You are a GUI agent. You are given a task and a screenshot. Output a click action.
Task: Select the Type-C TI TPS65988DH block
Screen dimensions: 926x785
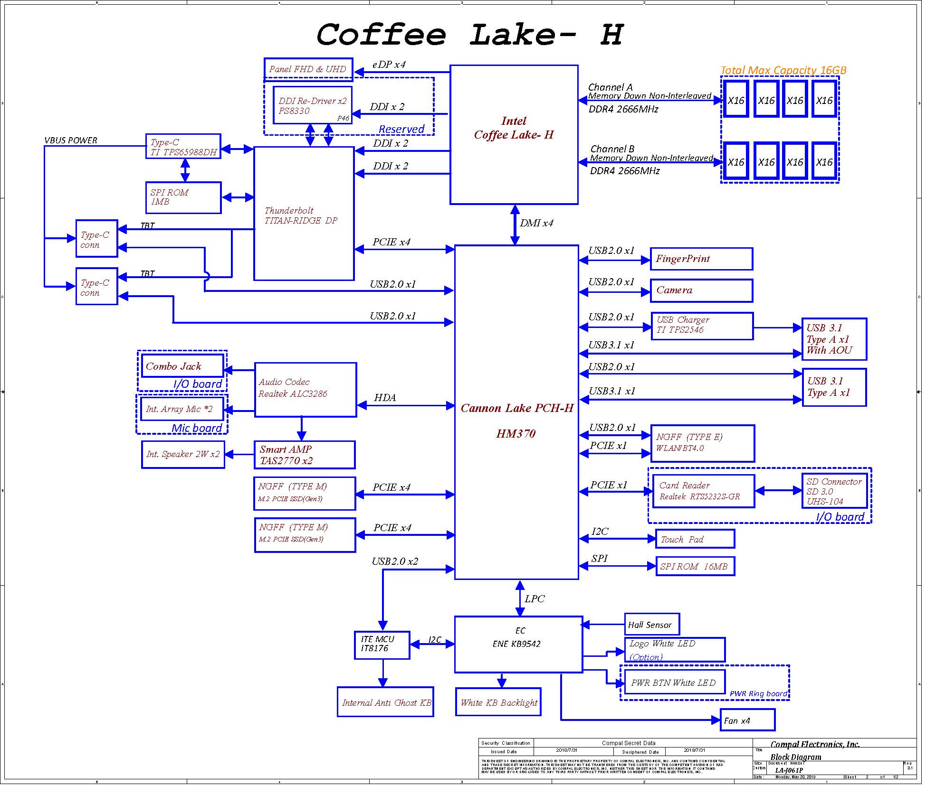click(183, 146)
